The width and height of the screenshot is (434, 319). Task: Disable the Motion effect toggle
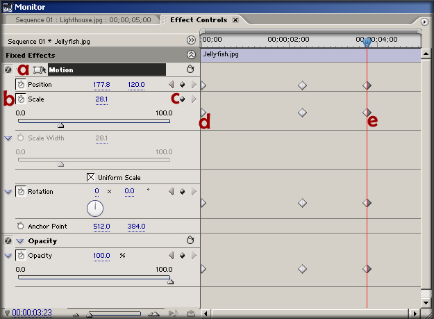[8, 69]
